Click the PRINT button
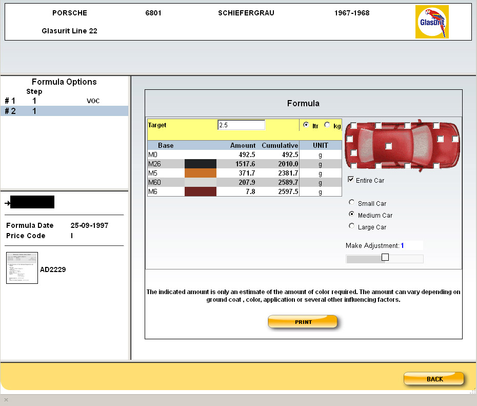 pyautogui.click(x=303, y=322)
